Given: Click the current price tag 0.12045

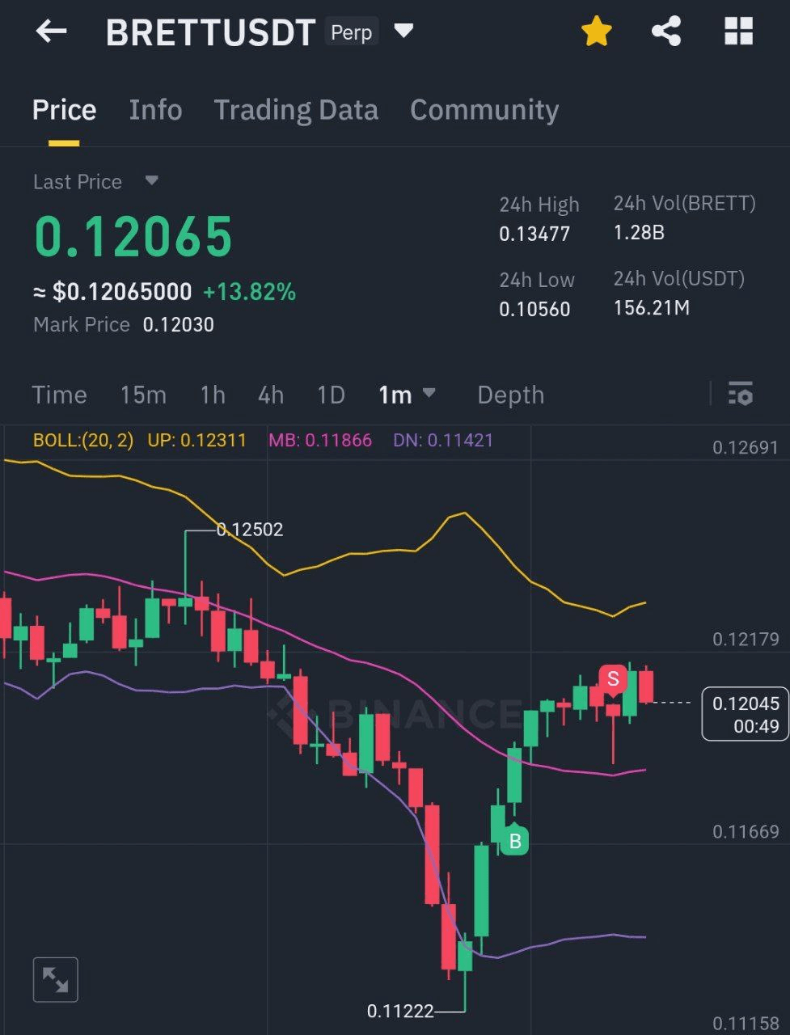Looking at the screenshot, I should click(x=745, y=714).
